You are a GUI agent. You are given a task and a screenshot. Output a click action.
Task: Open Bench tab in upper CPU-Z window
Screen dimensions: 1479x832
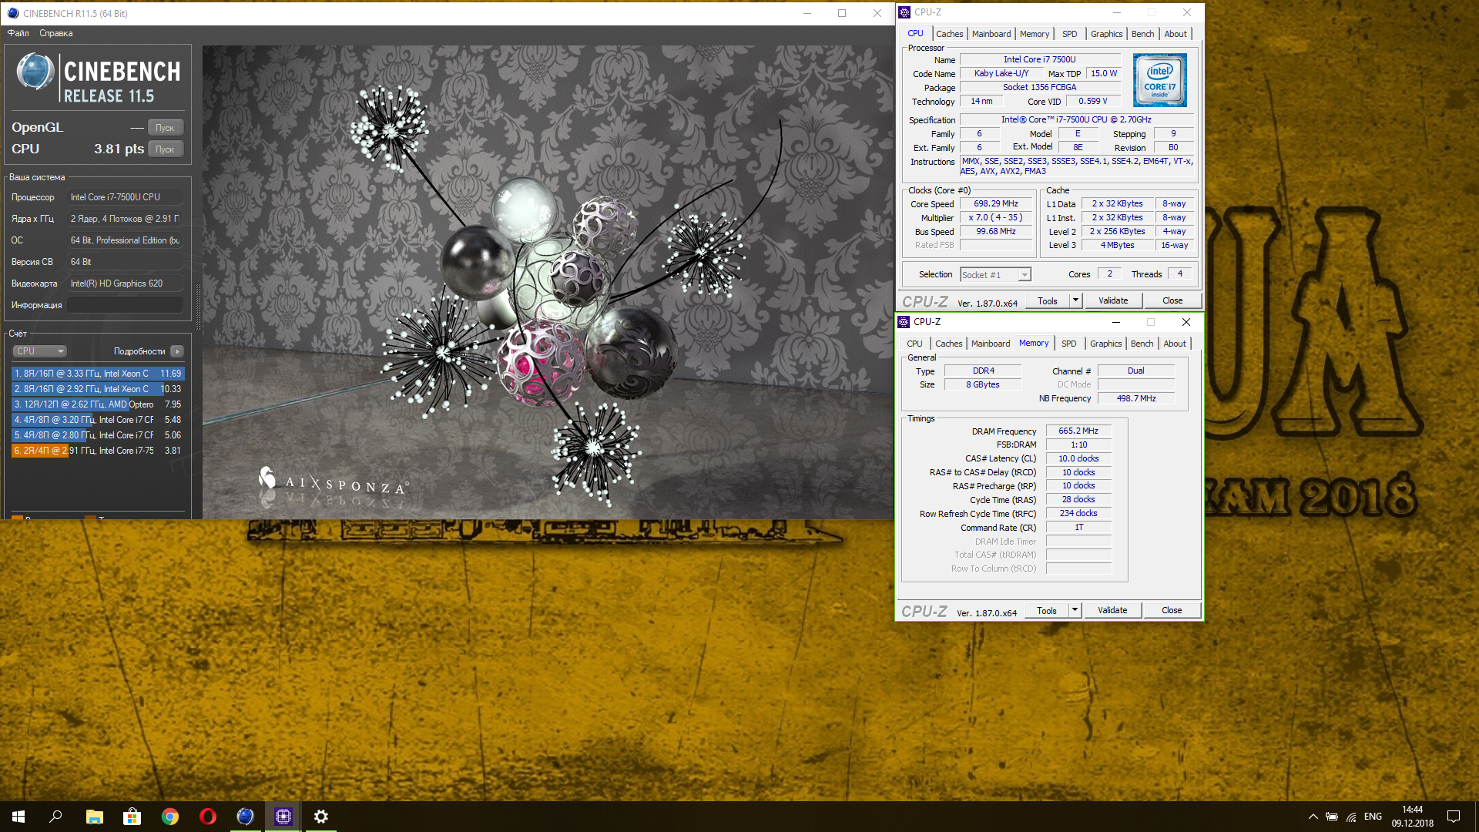pos(1143,34)
